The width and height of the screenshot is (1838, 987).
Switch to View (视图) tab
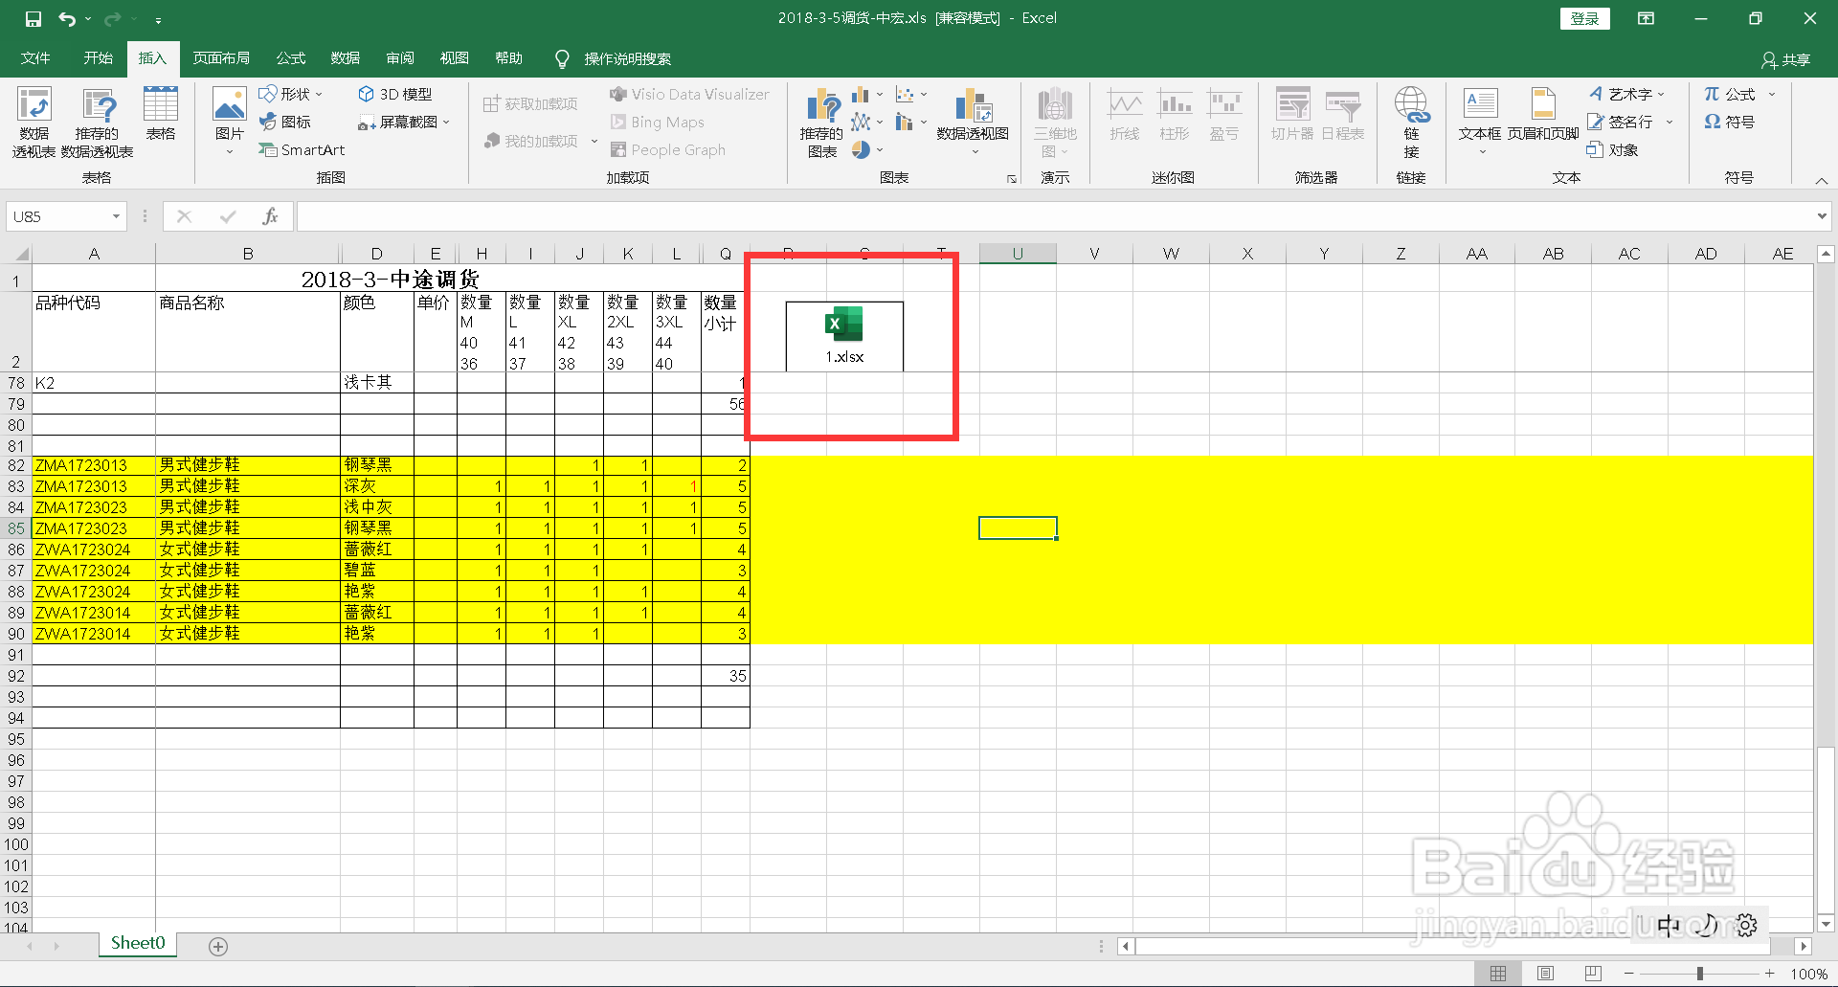[455, 58]
